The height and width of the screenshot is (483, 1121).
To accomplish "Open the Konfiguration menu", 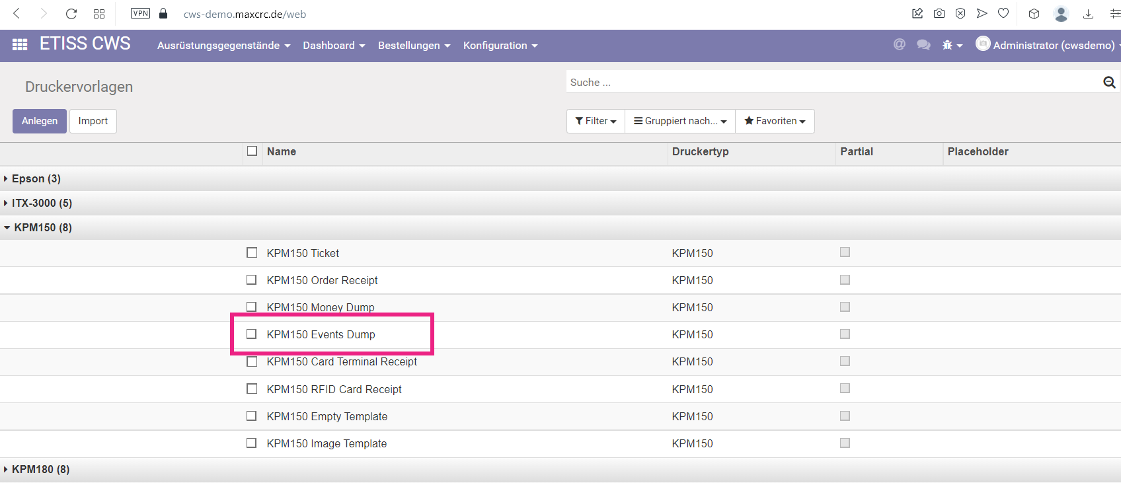I will (500, 46).
